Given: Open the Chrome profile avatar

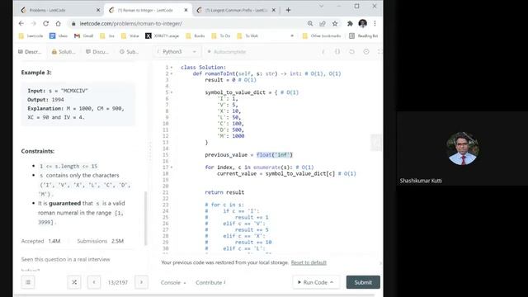Looking at the screenshot, I should point(363,24).
